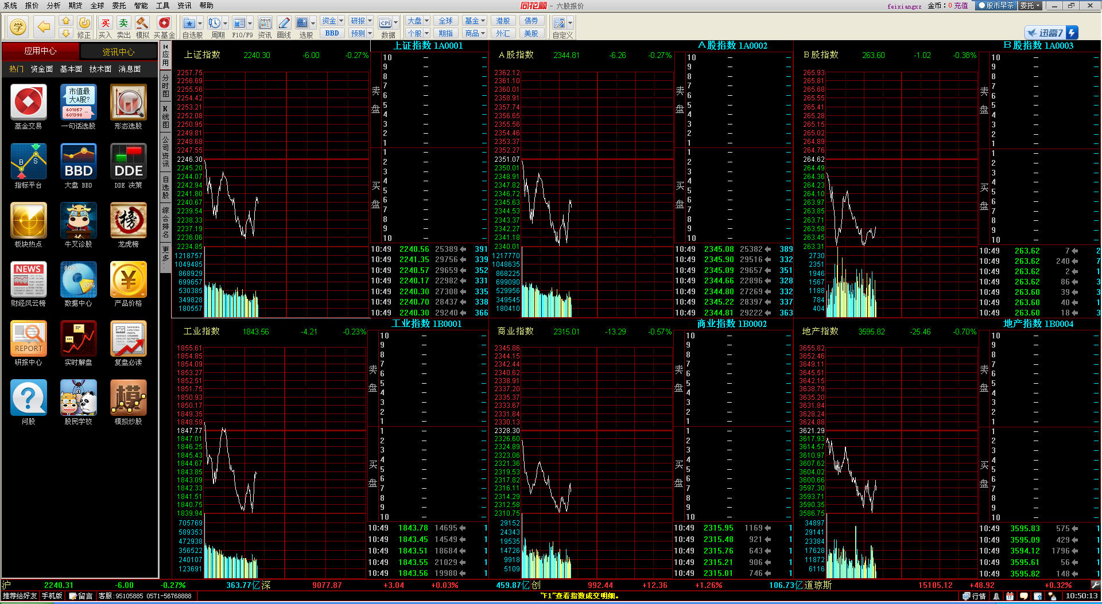This screenshot has width=1102, height=604.
Task: Expand the 基金 dropdown arrow
Action: pos(483,21)
